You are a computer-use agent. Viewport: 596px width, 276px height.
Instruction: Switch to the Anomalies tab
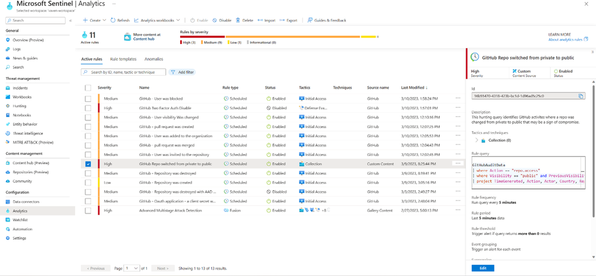coord(153,59)
